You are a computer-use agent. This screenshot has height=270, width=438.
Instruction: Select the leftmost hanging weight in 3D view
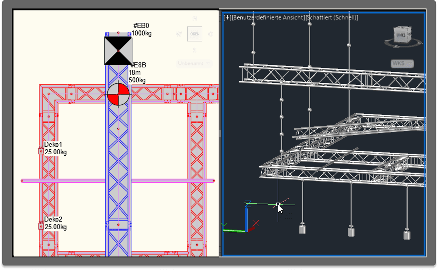click(302, 228)
